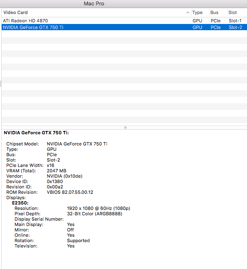Select the NVIDIA GeForce GTX 750 Ti row
This screenshot has width=247, height=269.
[x=124, y=27]
